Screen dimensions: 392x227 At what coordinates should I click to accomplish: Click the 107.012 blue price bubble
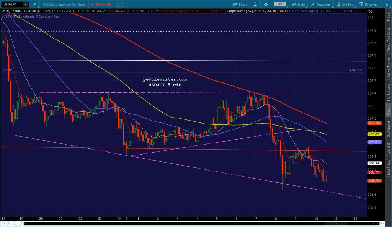(x=374, y=142)
